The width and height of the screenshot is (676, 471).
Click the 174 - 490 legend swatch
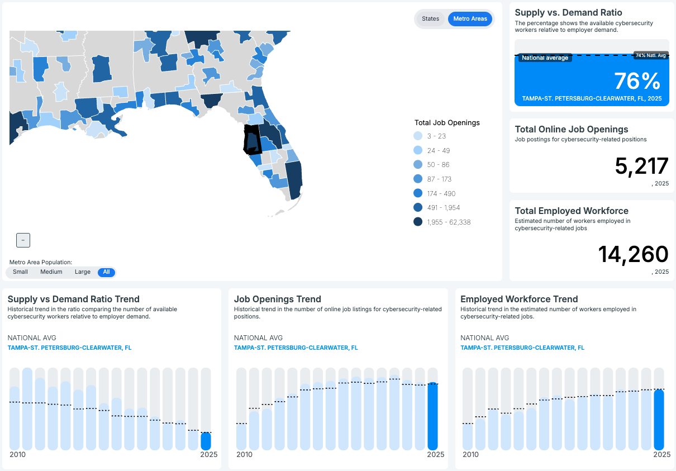tap(418, 194)
